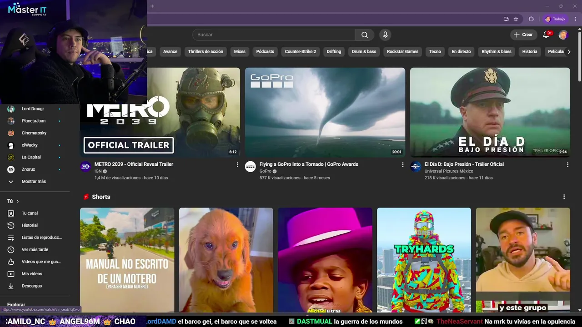Select the Mixes filter chip
Viewport: 582px width, 327px height.
click(x=240, y=52)
